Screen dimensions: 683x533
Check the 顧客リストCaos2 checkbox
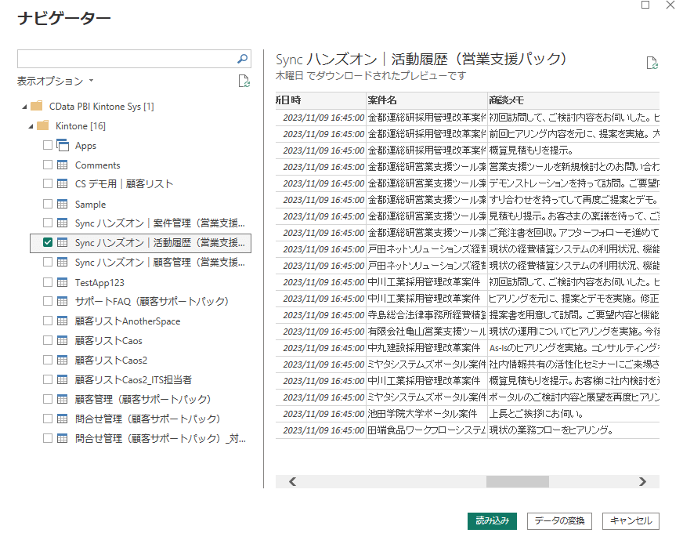pyautogui.click(x=48, y=360)
